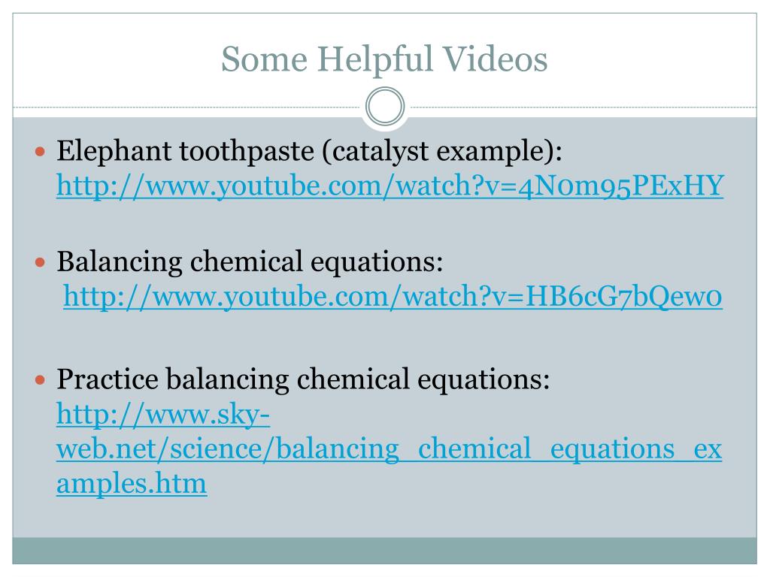770x577 pixels.
Task: Click the orange bullet beside Balancing chemical equations
Action: [x=41, y=262]
